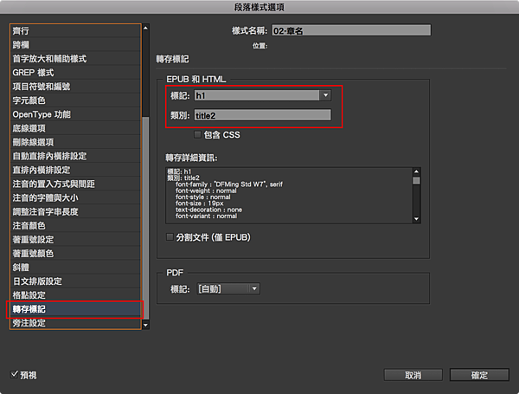
Task: Click the 類別 field containing title2
Action: tap(262, 115)
